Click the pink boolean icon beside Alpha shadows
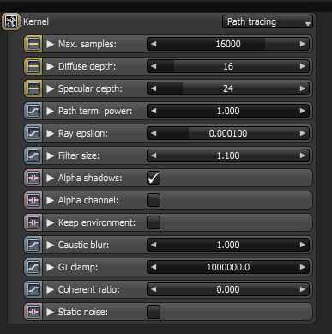This screenshot has height=334, width=332. click(x=33, y=178)
